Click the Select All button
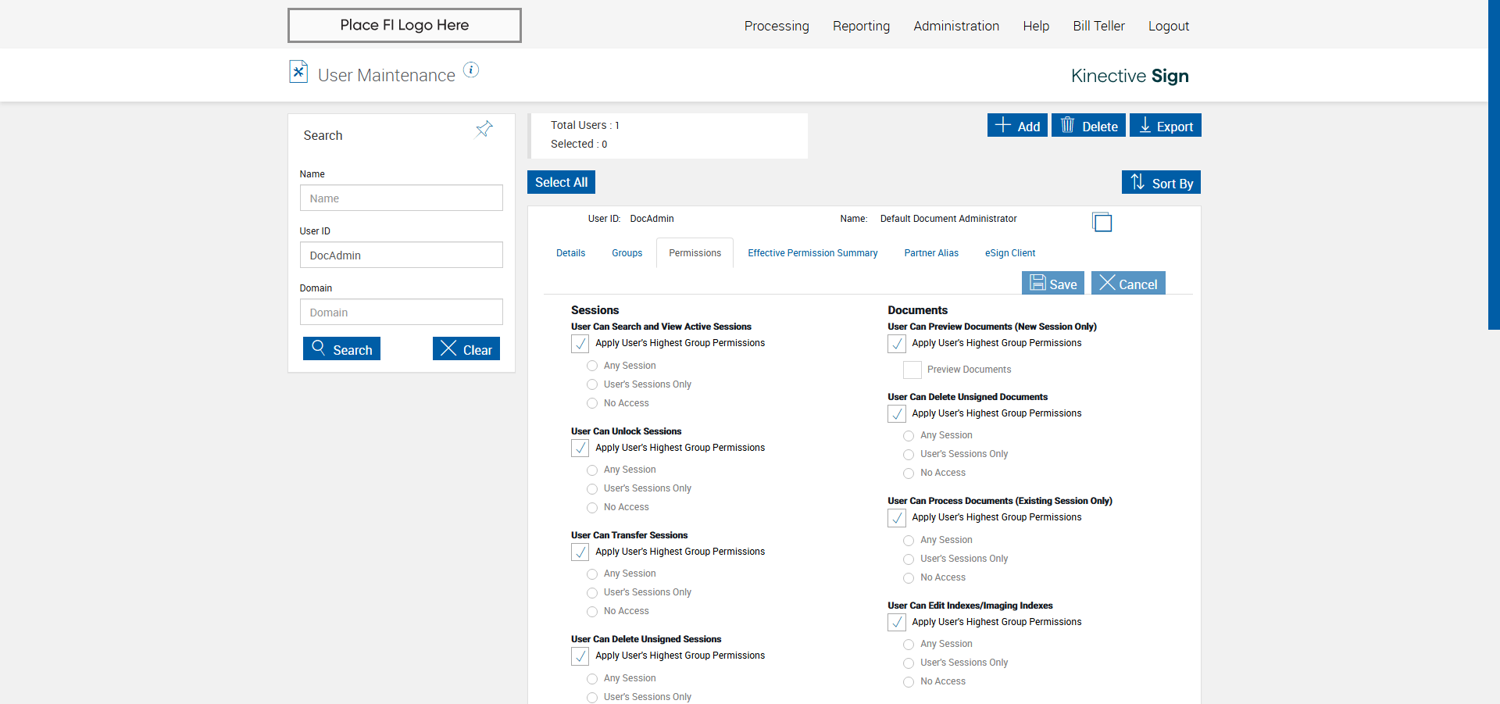Screen dimensions: 1500x704 pos(561,182)
